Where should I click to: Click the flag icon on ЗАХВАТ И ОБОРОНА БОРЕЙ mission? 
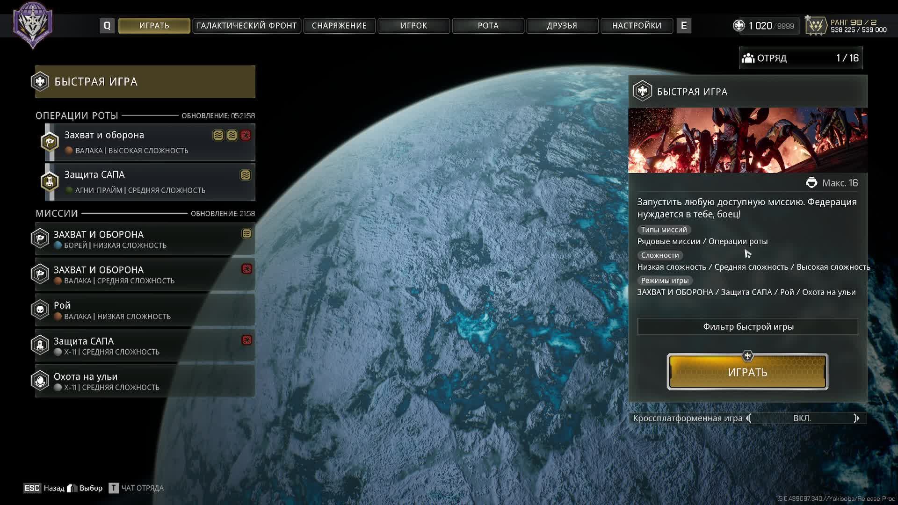(40, 238)
